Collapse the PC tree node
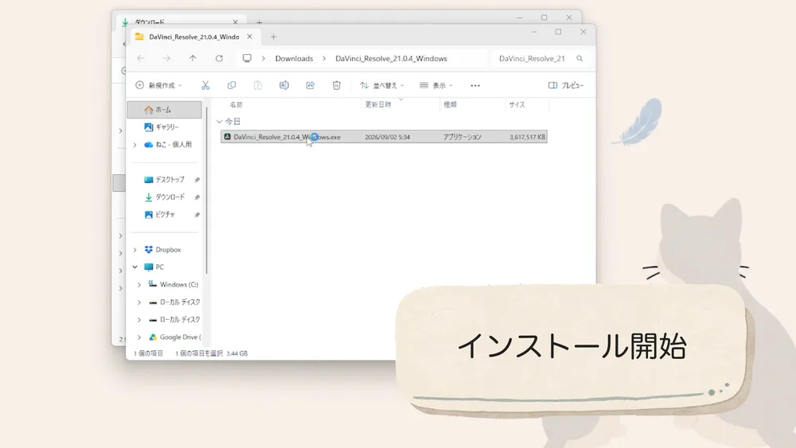 [x=135, y=267]
